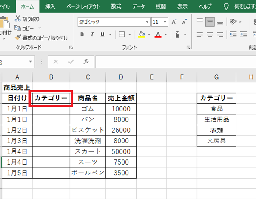The width and height of the screenshot is (256, 199).
Task: Select the 商品売上 title cell
Action: 17,88
